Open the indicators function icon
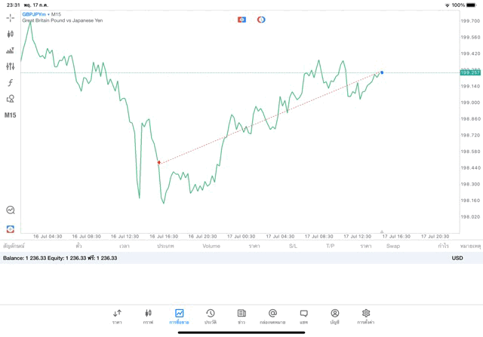 (11, 83)
